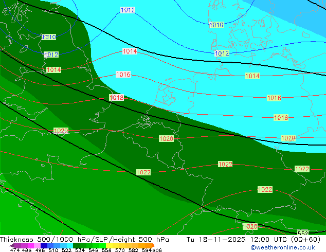The height and width of the screenshot is (252, 326).
Task: Click the legend value 486
Action: click(x=27, y=250)
